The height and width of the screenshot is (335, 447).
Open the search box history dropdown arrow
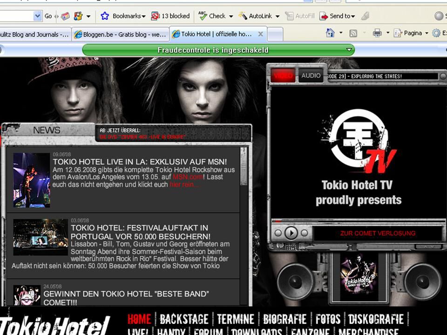pos(37,16)
